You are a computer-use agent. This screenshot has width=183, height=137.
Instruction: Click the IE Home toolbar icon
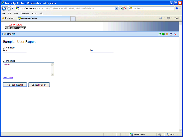pyautogui.click(x=161, y=18)
